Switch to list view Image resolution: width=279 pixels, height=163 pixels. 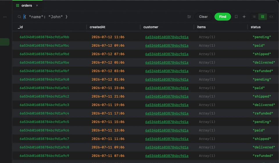[254, 17]
